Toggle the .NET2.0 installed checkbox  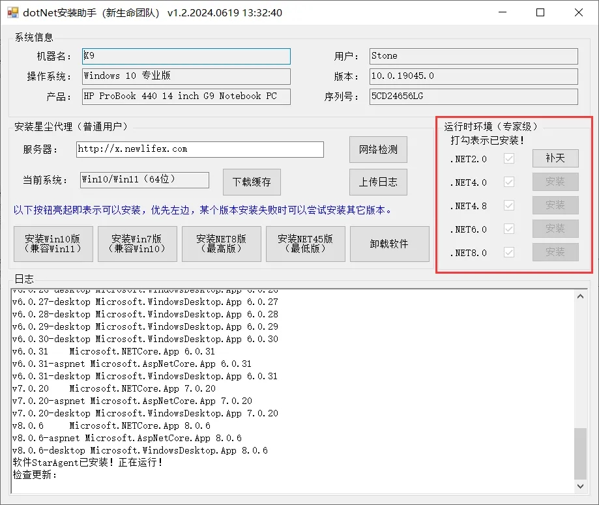point(509,158)
